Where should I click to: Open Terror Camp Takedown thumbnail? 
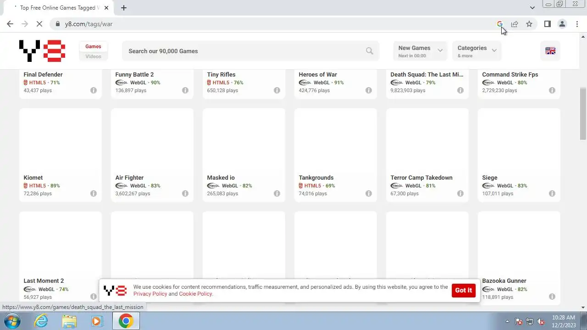[427, 140]
